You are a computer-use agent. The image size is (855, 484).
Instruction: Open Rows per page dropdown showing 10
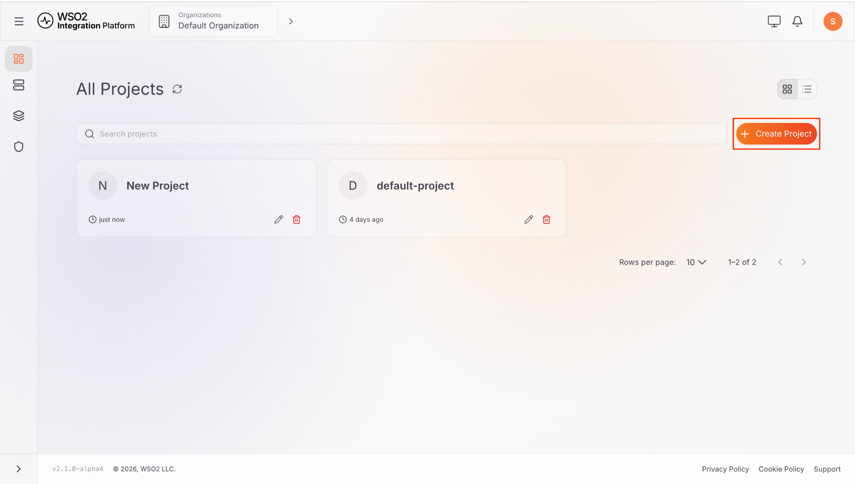coord(696,262)
